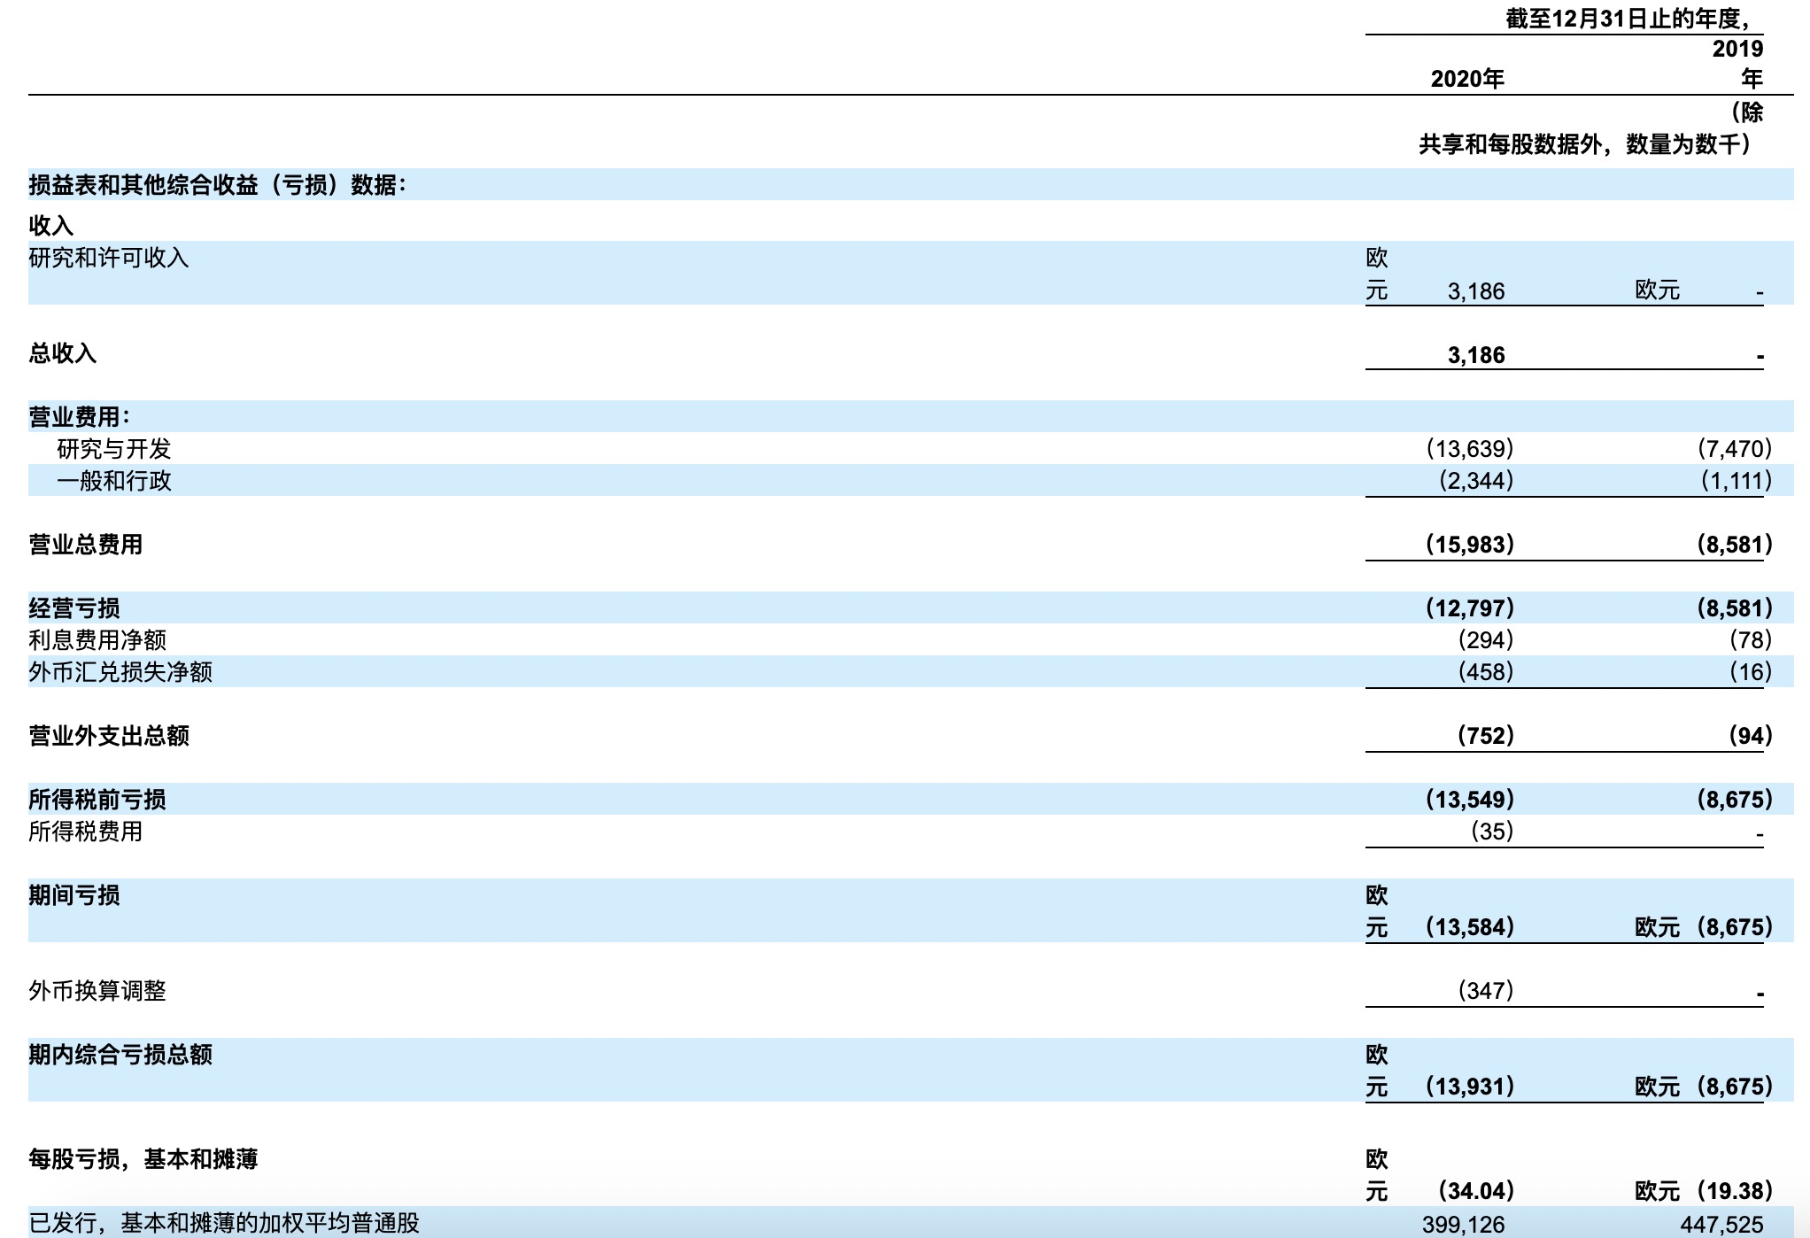The height and width of the screenshot is (1238, 1810).
Task: Click the (19.38) loss per share value
Action: tap(1734, 1191)
